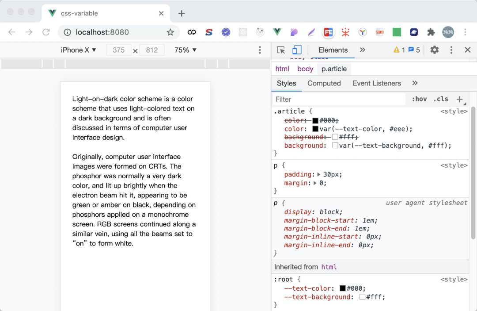Open the Chrome extensions puzzle icon
Viewport: 477px width, 311px height.
(x=431, y=32)
